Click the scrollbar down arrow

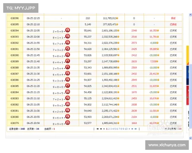click(190, 138)
